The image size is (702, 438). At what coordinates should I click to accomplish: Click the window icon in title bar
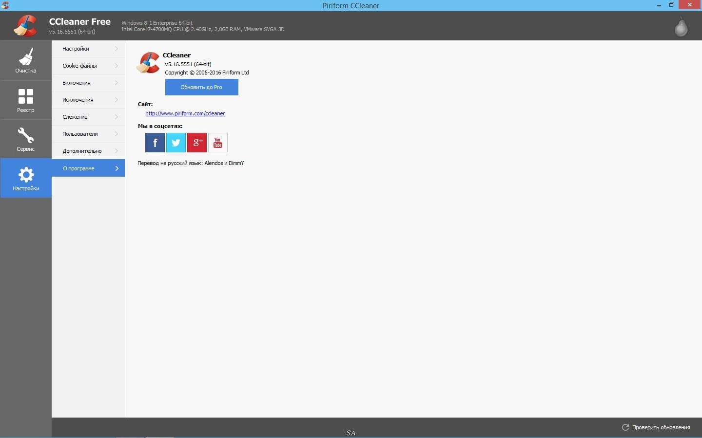(x=5, y=5)
